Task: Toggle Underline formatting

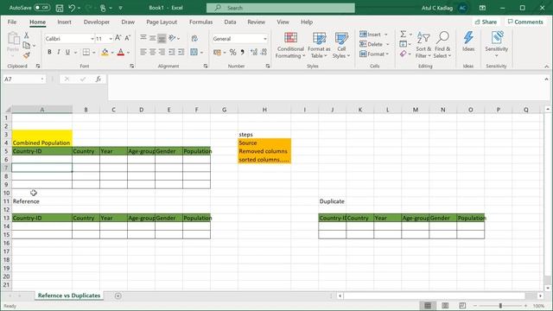Action: (x=67, y=52)
